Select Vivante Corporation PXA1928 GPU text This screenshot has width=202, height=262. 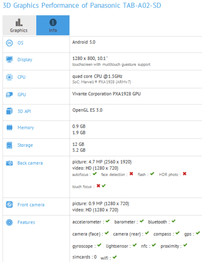pos(106,94)
